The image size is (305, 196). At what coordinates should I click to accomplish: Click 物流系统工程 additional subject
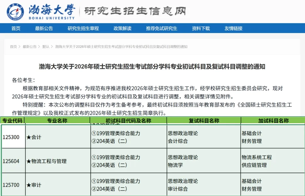click(257, 157)
